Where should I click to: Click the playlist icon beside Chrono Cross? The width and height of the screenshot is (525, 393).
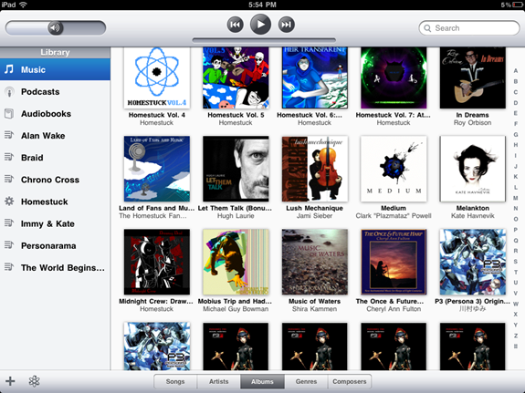tap(9, 180)
